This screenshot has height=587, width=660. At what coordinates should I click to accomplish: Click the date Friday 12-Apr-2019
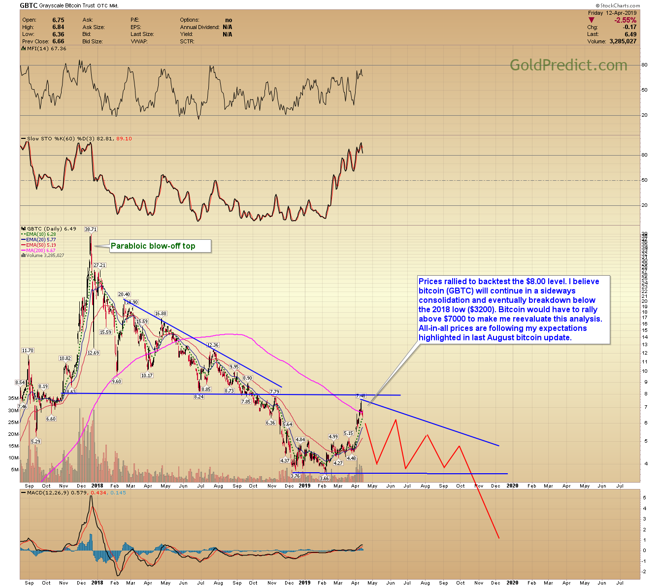[612, 13]
